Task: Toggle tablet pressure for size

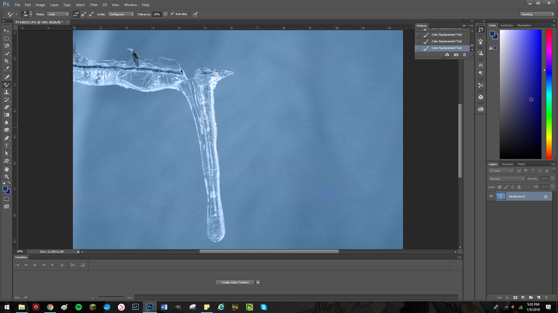Action: point(195,14)
